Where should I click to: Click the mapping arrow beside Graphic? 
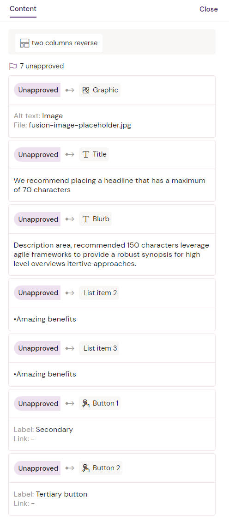(x=70, y=90)
